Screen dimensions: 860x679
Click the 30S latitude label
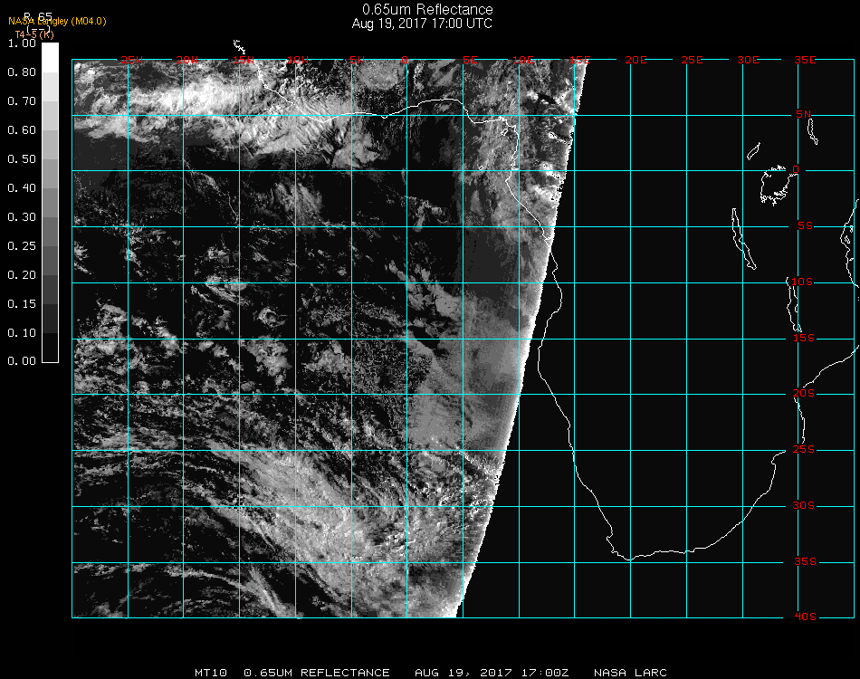[x=804, y=506]
